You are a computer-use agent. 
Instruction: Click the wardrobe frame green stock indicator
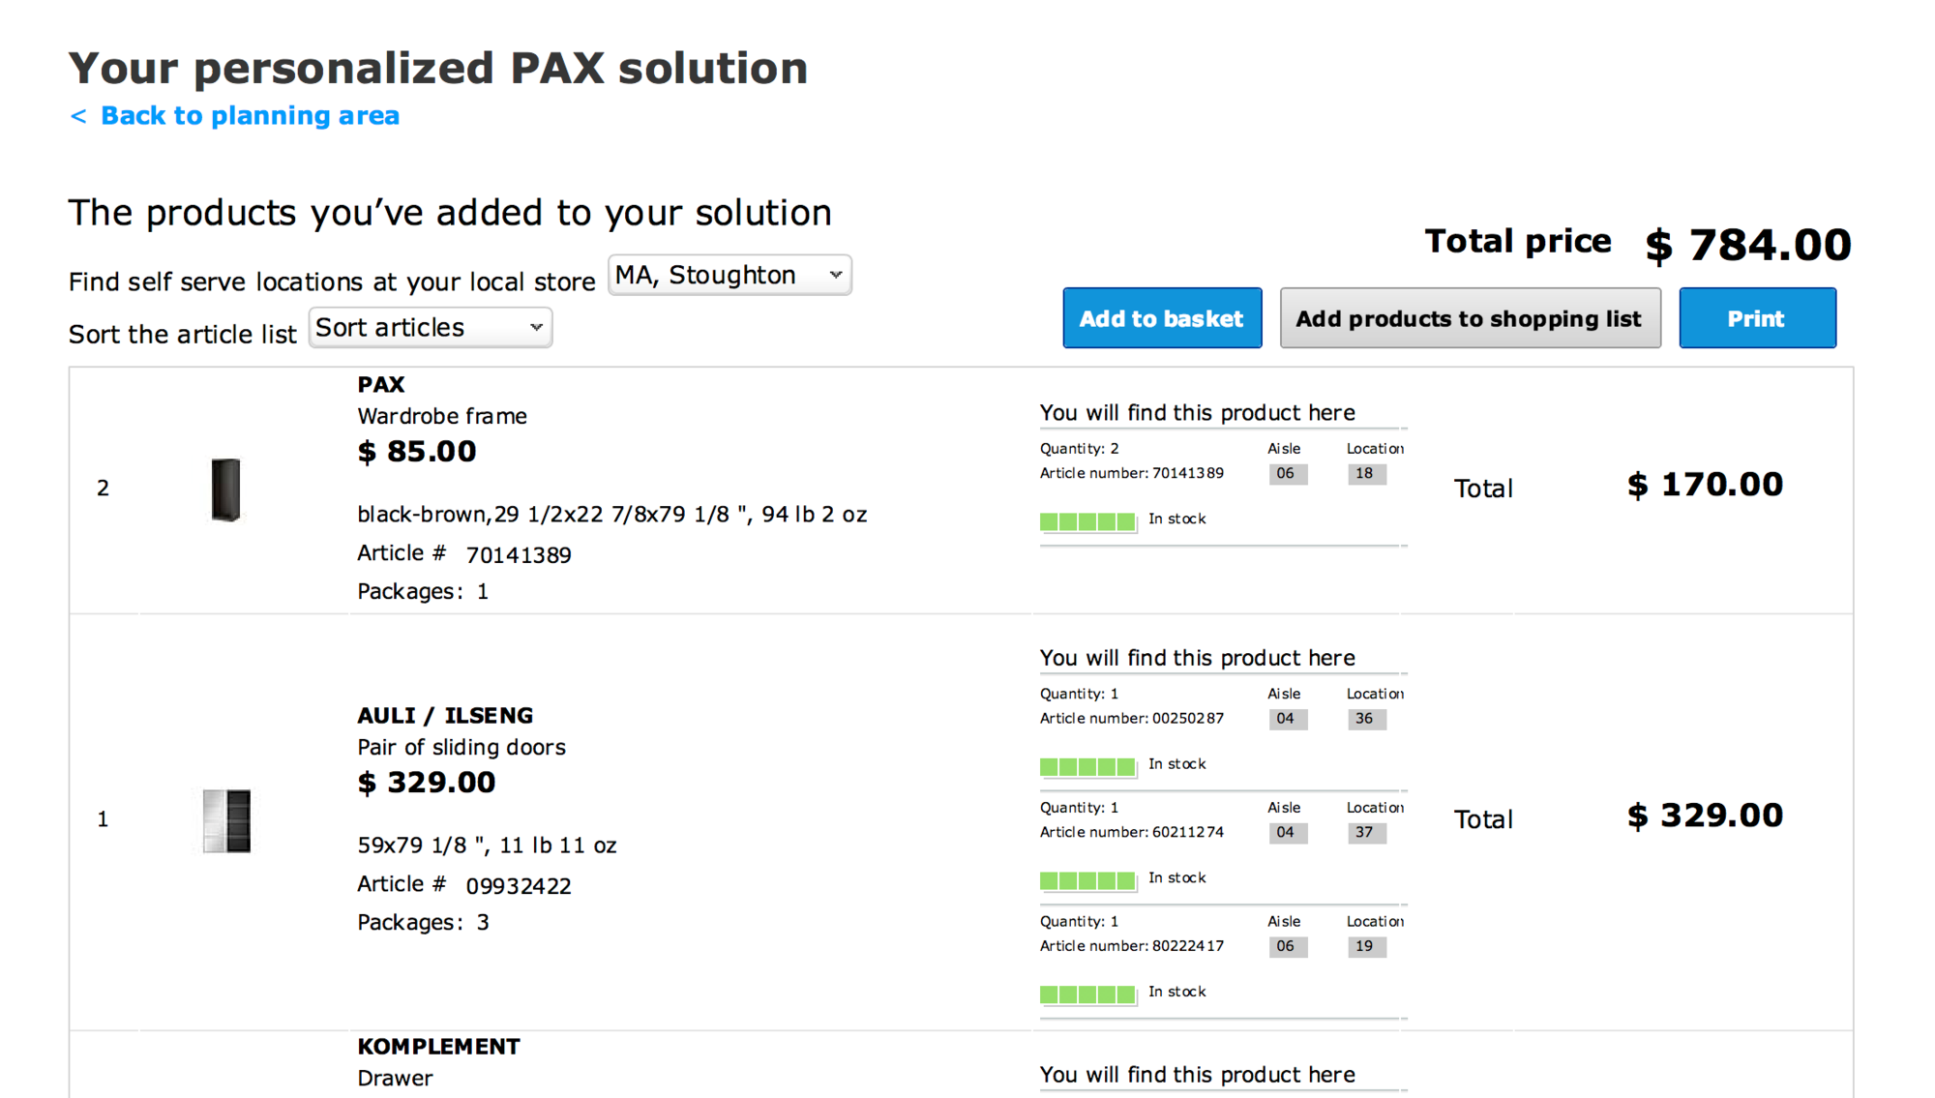1087,521
